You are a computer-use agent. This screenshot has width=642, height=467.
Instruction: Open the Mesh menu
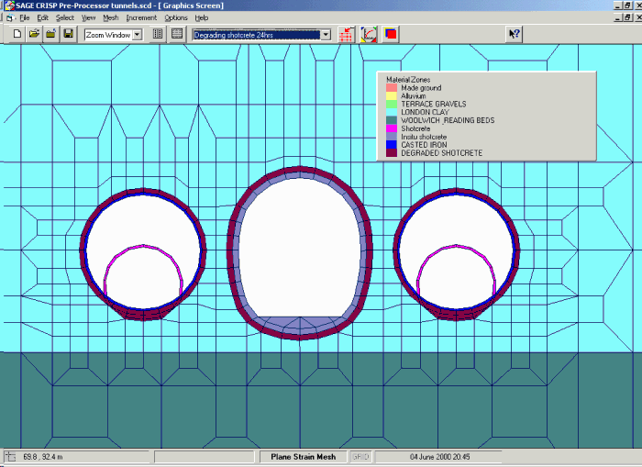(x=111, y=18)
